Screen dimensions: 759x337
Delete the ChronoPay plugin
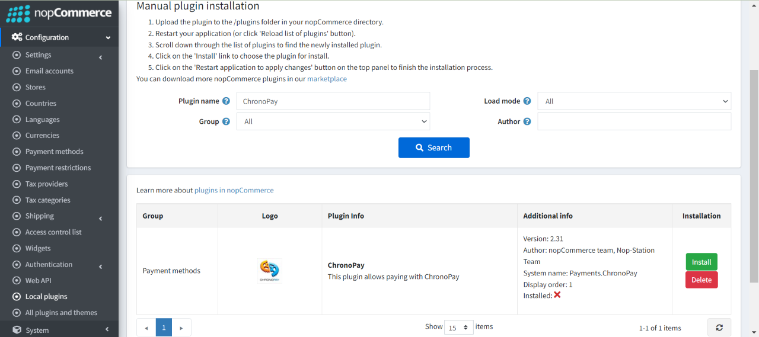(701, 280)
